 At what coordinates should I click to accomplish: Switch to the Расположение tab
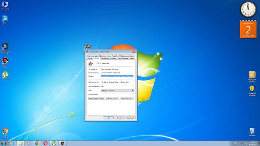click(123, 58)
